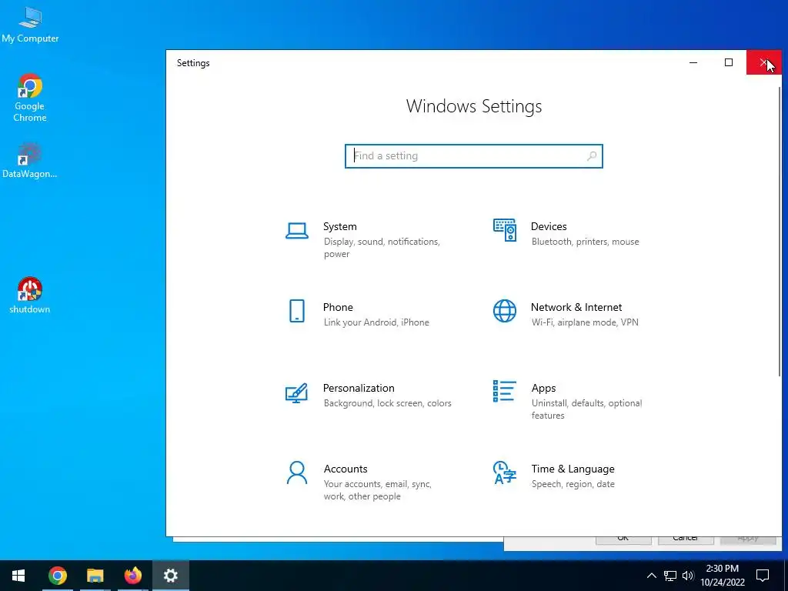
Task: Click the Accounts title text
Action: (x=346, y=469)
